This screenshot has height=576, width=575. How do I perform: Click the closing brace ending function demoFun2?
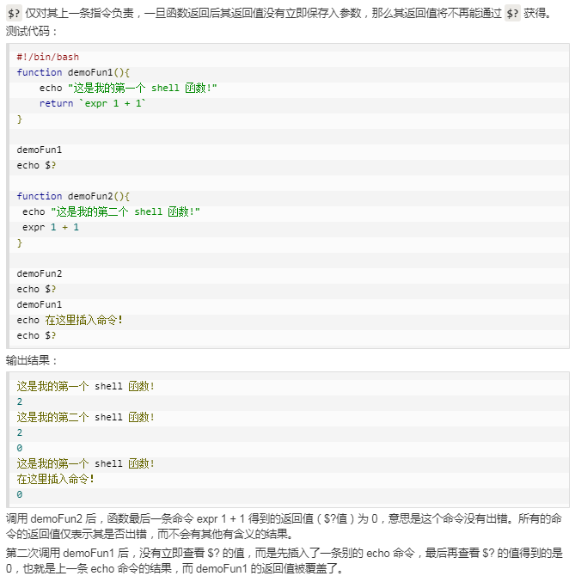coord(20,242)
